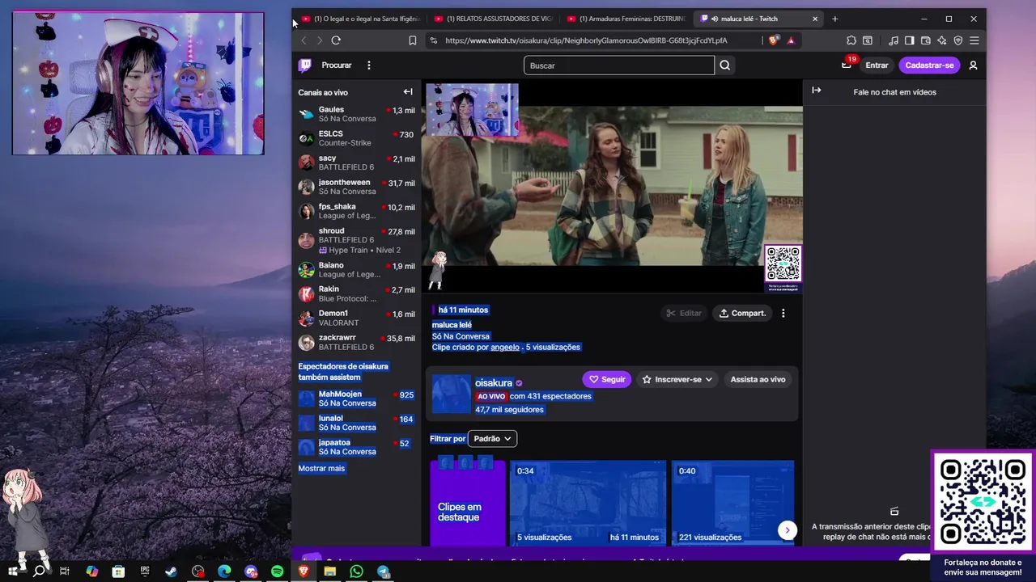The width and height of the screenshot is (1036, 582).
Task: Open the ESLCS Counter-Strike channel
Action: point(356,138)
